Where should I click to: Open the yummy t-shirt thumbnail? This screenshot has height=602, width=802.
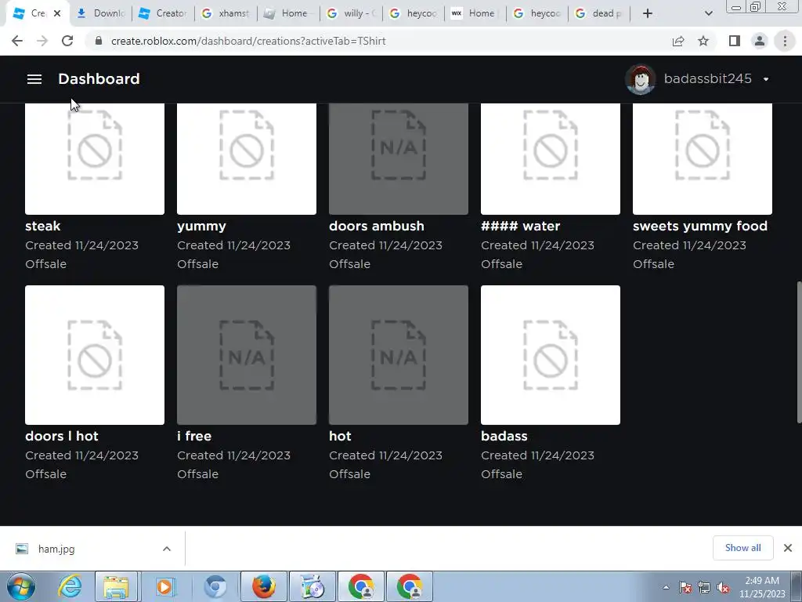[x=247, y=158]
